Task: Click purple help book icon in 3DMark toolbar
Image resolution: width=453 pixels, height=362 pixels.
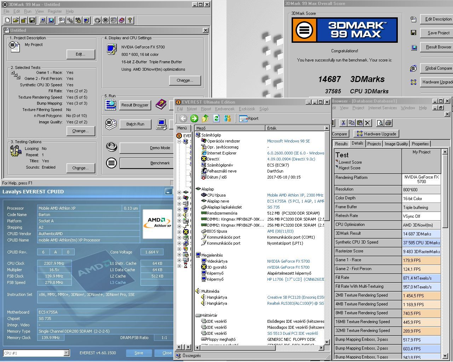Action: coord(121,21)
